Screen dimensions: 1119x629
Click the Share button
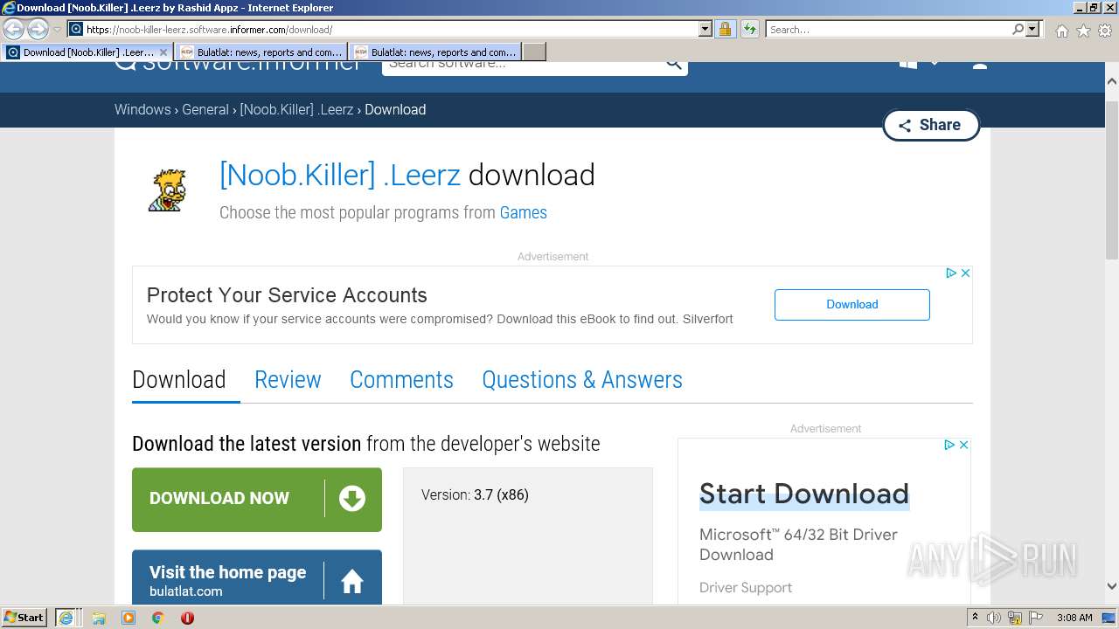click(x=931, y=125)
